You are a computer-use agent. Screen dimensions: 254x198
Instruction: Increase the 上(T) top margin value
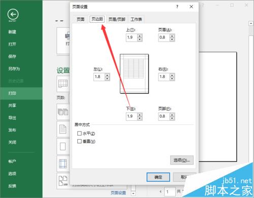coord(140,36)
